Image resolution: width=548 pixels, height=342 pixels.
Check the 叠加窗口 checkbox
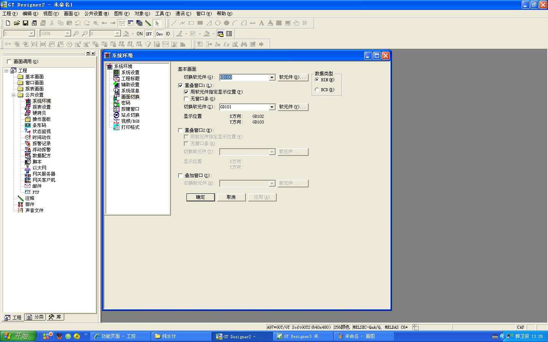point(180,176)
